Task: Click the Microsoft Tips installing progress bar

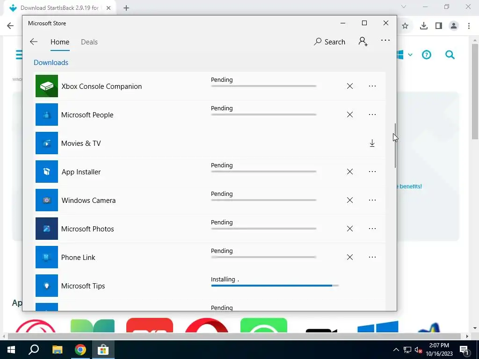Action: tap(275, 286)
